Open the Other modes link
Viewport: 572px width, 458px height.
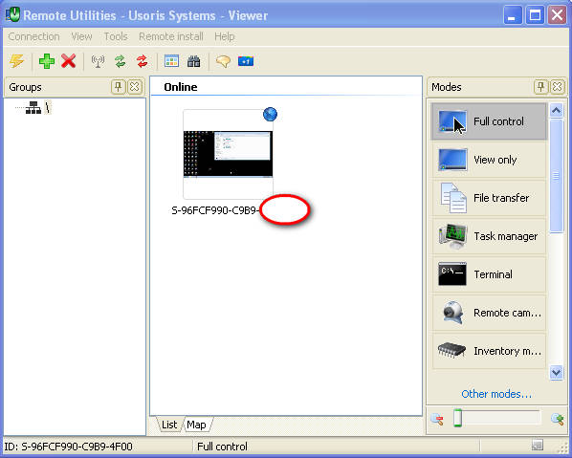coord(496,394)
